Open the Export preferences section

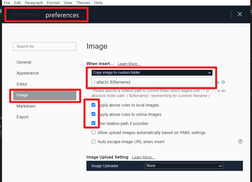tap(22, 117)
